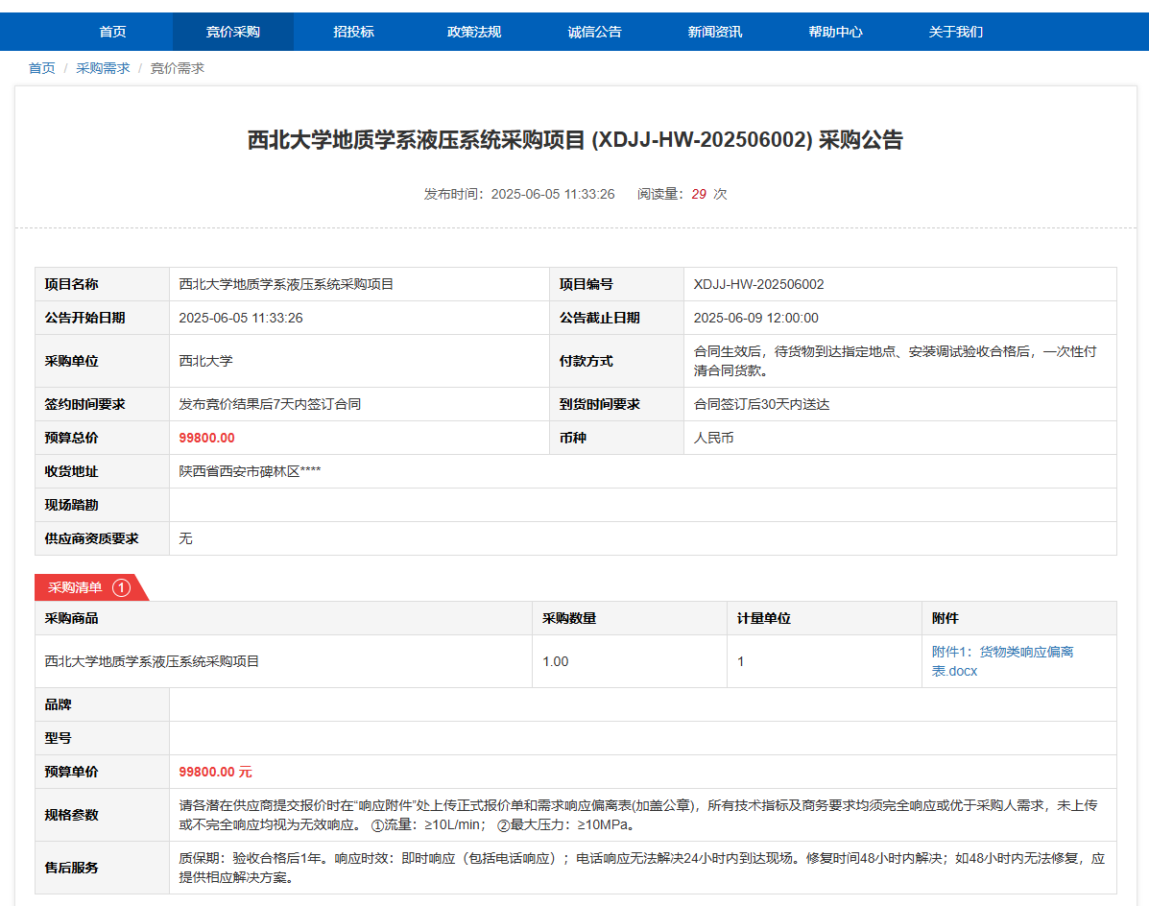1149x906 pixels.
Task: Open the 新闻资讯 menu item
Action: click(715, 32)
